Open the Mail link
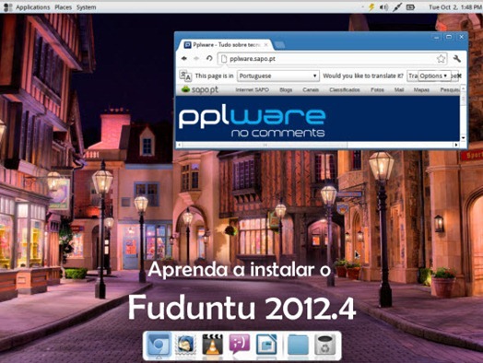 tap(399, 90)
